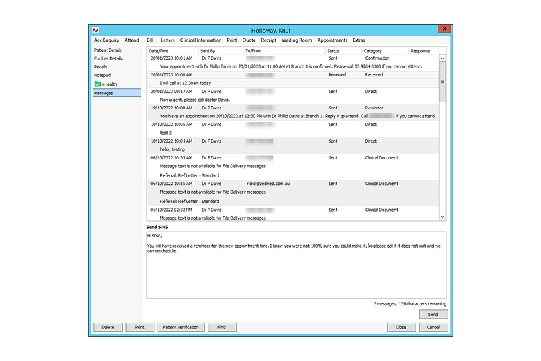Open the Appointments menu
This screenshot has height=361, width=541.
[x=332, y=40]
